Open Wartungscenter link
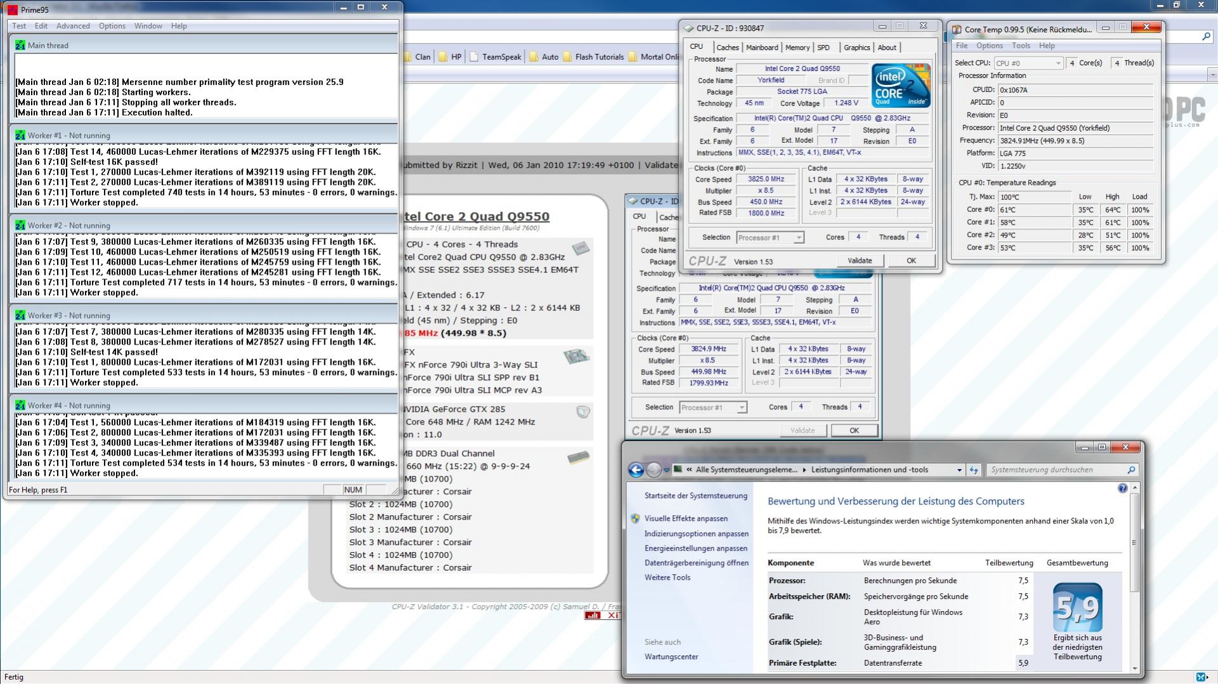The height and width of the screenshot is (684, 1218). [x=671, y=657]
